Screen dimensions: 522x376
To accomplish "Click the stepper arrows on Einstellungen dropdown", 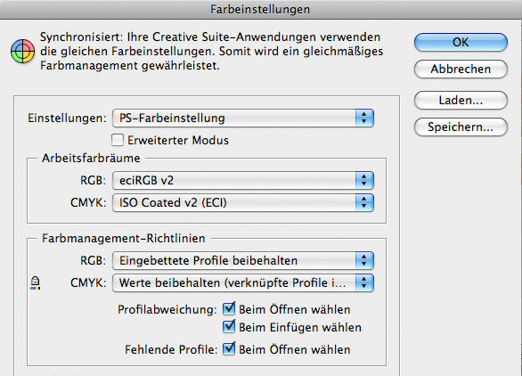I will tap(364, 119).
